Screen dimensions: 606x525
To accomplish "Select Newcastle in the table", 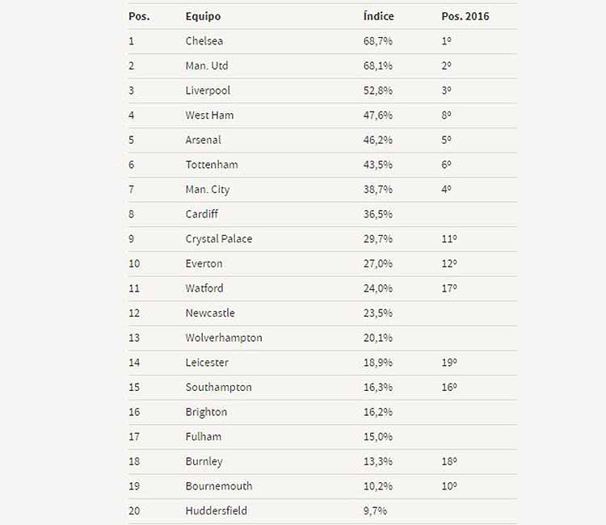I will coord(210,313).
